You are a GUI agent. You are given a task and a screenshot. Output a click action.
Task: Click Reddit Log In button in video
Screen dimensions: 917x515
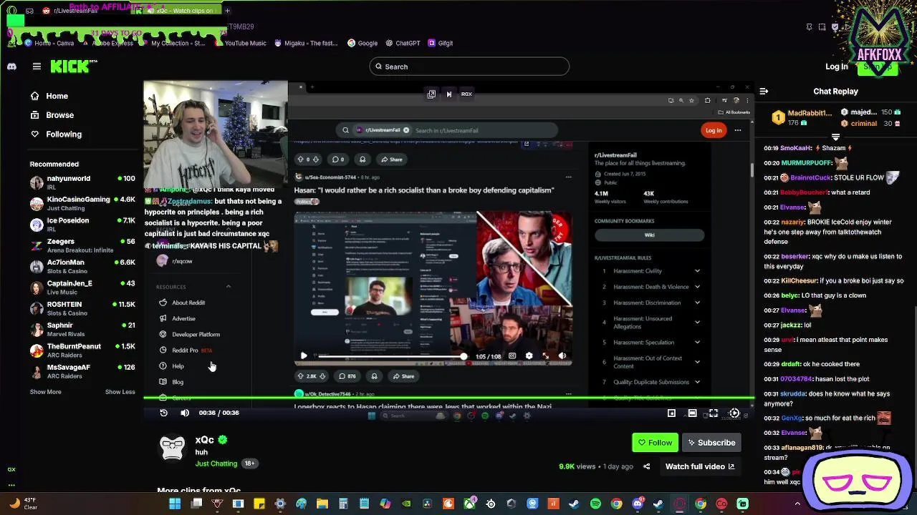(x=714, y=130)
